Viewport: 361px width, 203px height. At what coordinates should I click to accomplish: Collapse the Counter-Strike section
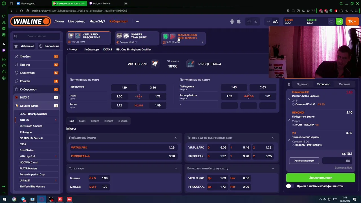36,106
